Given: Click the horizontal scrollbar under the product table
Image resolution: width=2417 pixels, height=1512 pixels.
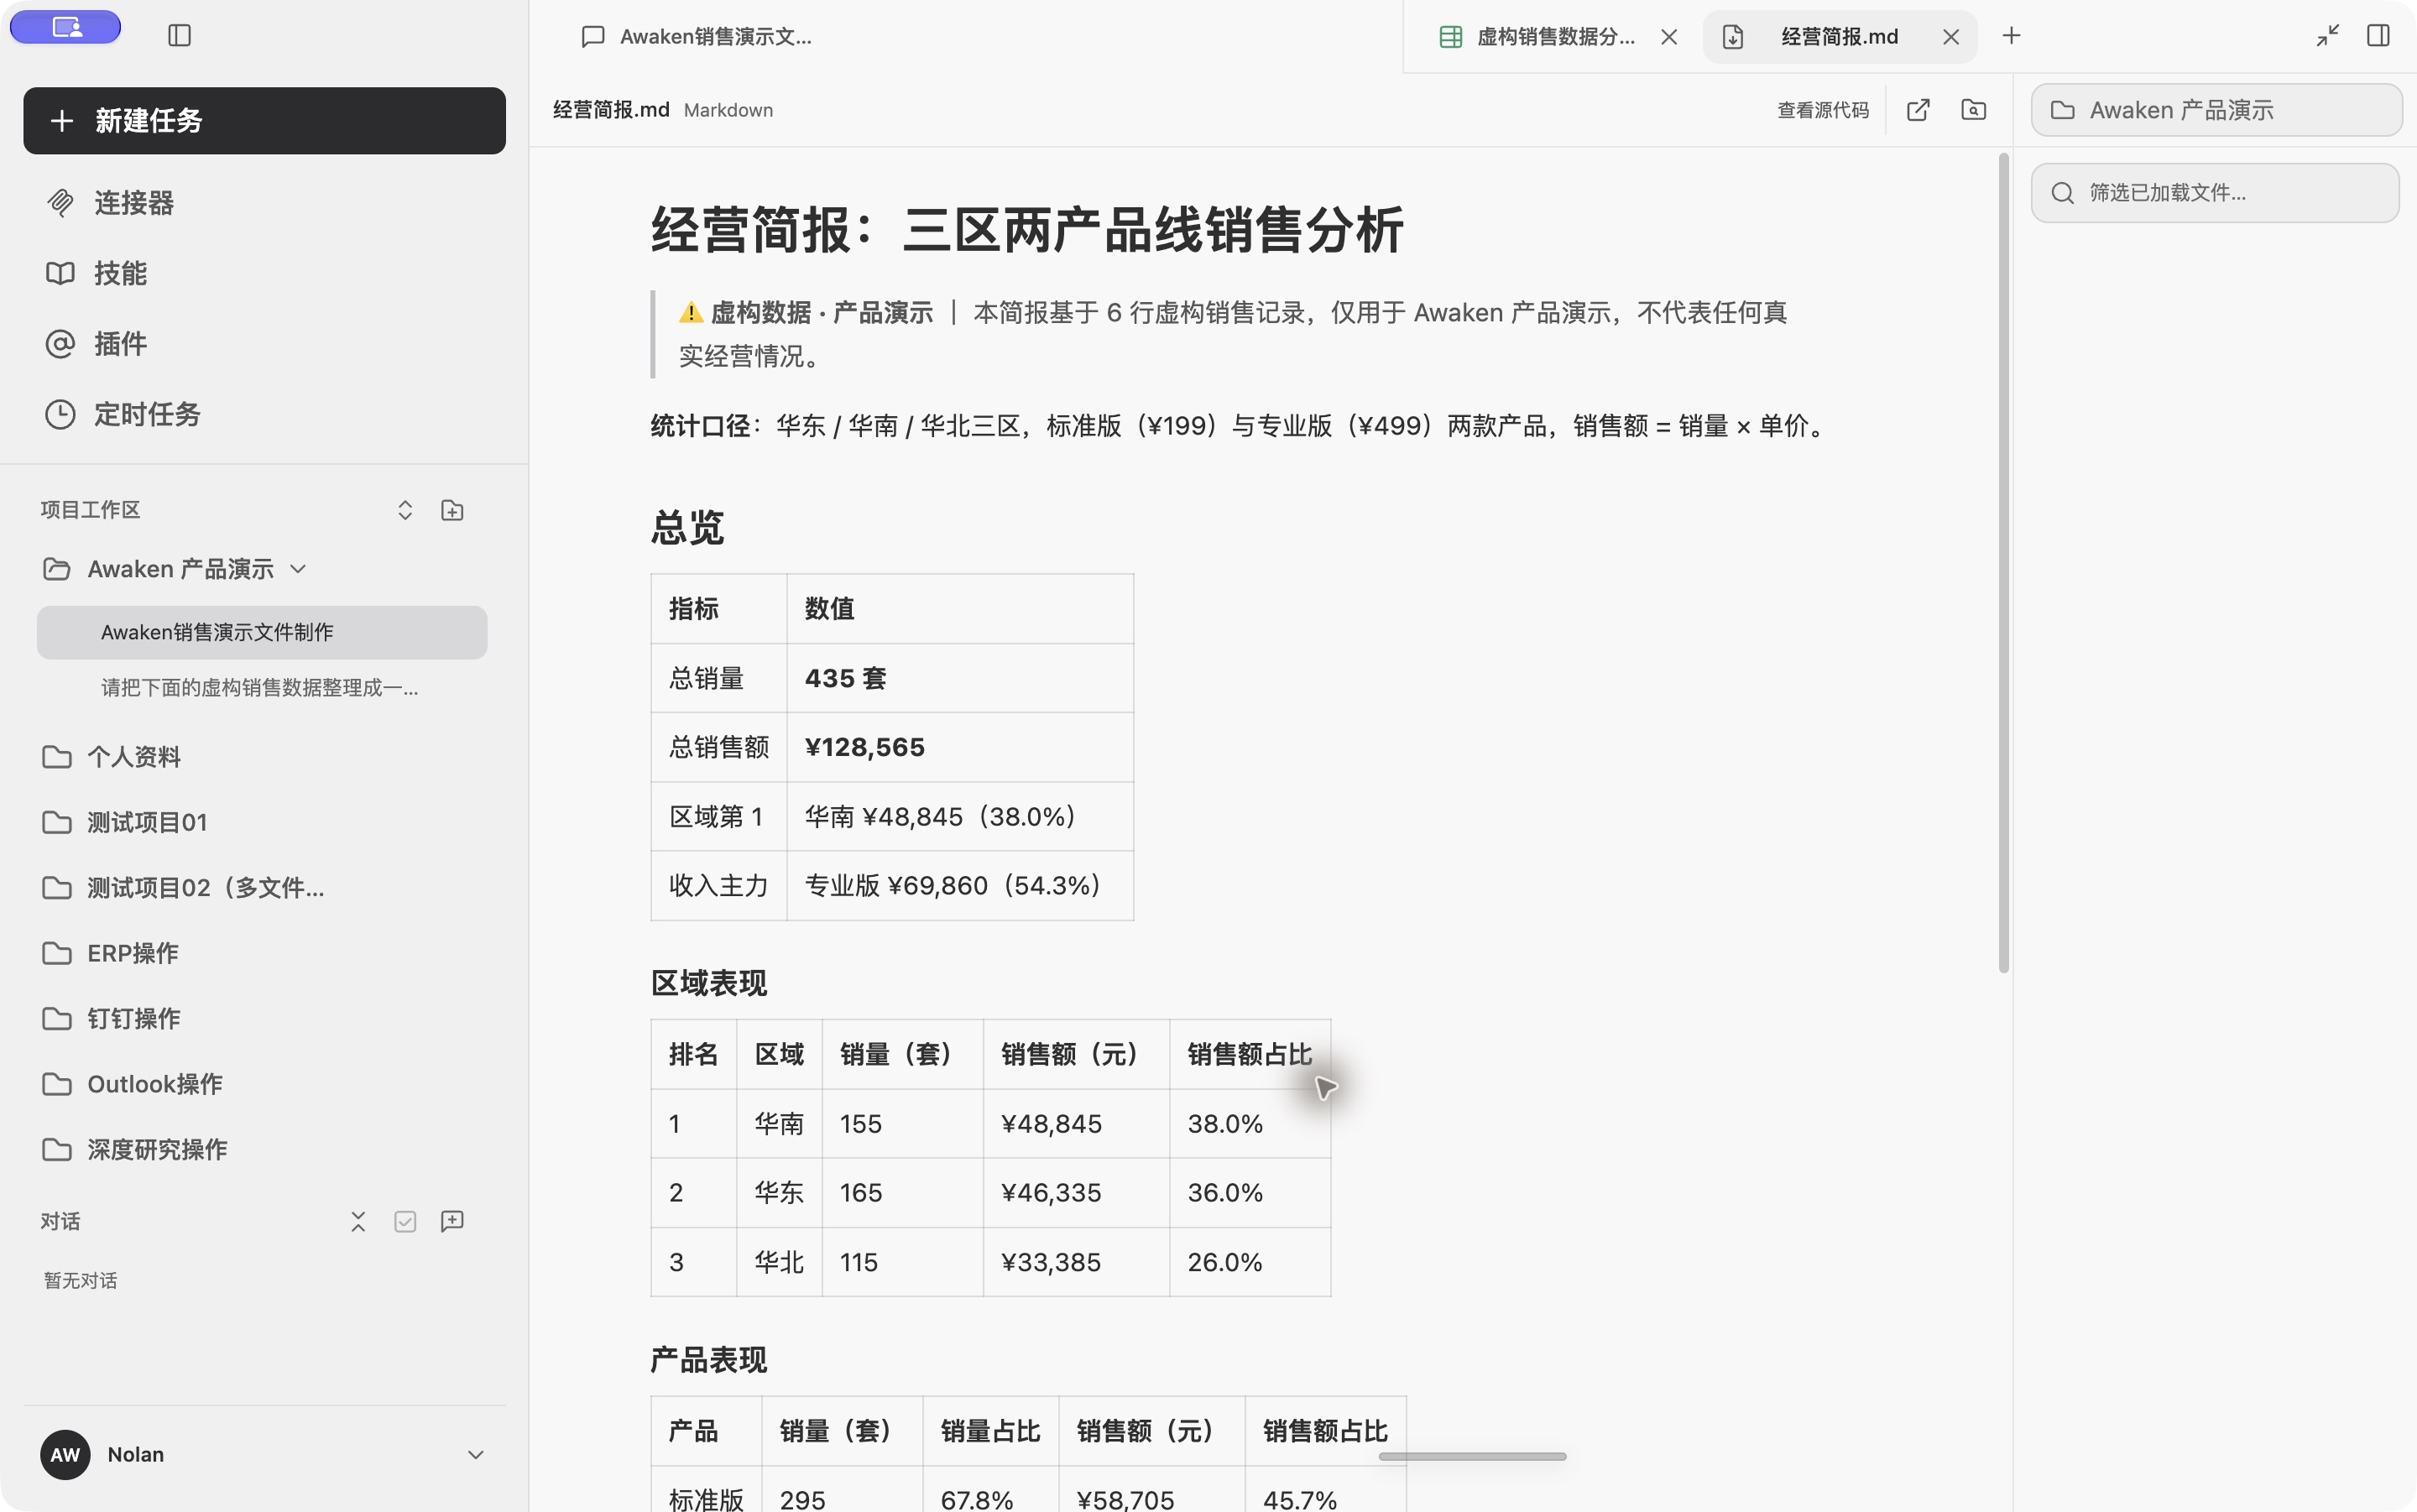Looking at the screenshot, I should pyautogui.click(x=1472, y=1456).
